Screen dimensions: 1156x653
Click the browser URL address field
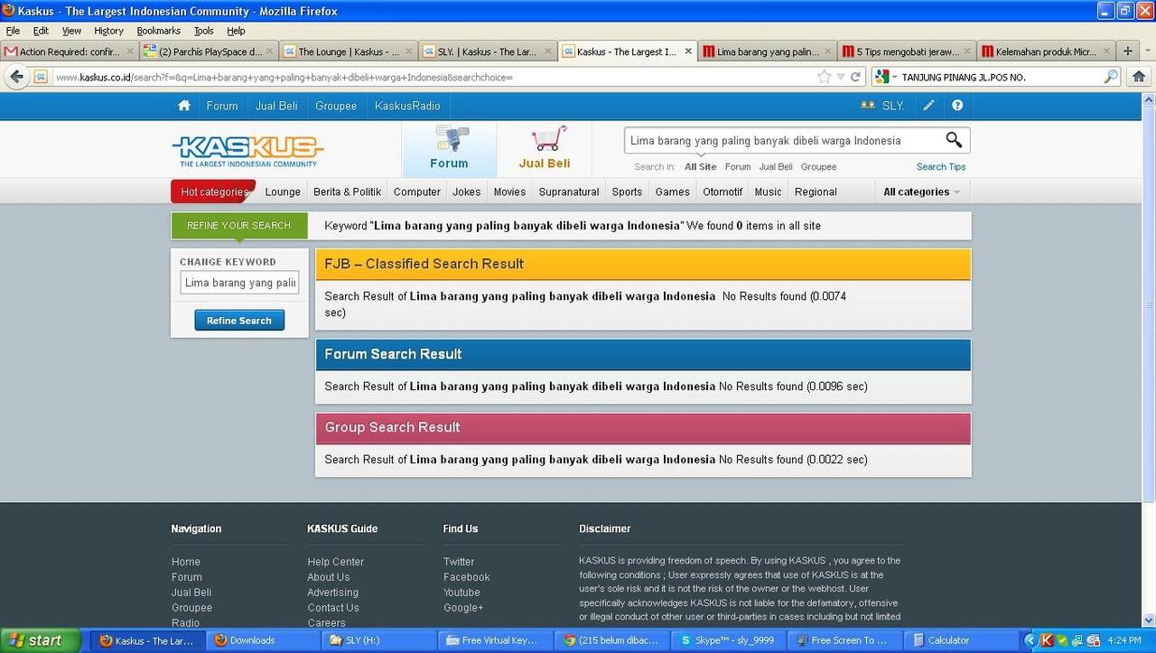tap(433, 77)
